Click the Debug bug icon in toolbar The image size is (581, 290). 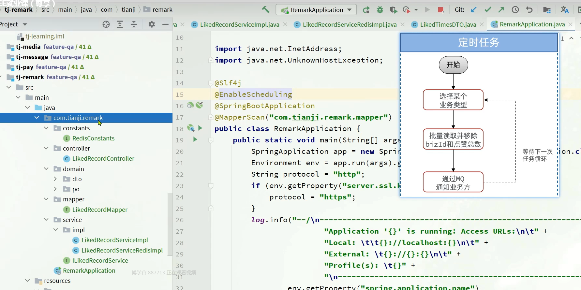click(x=380, y=10)
